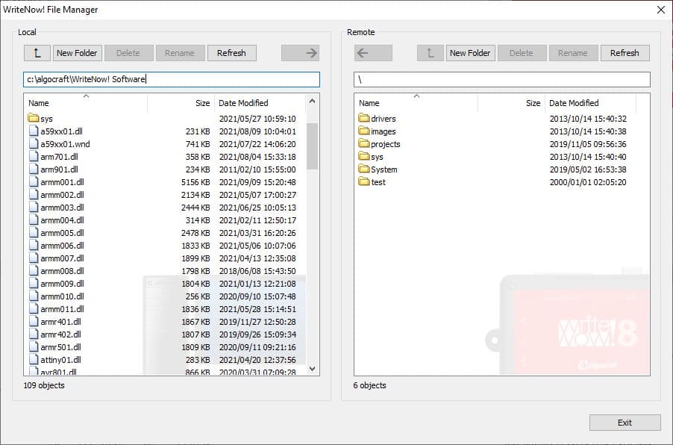Viewport: 673px width, 445px height.
Task: Select armr402.dll file name
Action: click(61, 334)
